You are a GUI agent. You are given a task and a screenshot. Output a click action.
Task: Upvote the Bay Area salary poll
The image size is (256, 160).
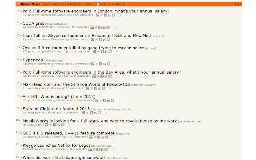tap(21, 72)
